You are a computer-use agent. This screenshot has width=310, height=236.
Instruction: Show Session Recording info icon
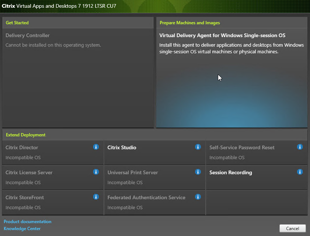[x=300, y=172]
